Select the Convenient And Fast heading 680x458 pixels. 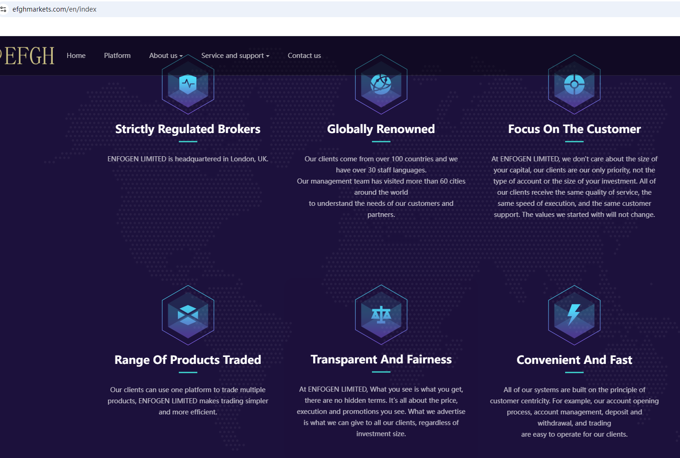(x=574, y=360)
